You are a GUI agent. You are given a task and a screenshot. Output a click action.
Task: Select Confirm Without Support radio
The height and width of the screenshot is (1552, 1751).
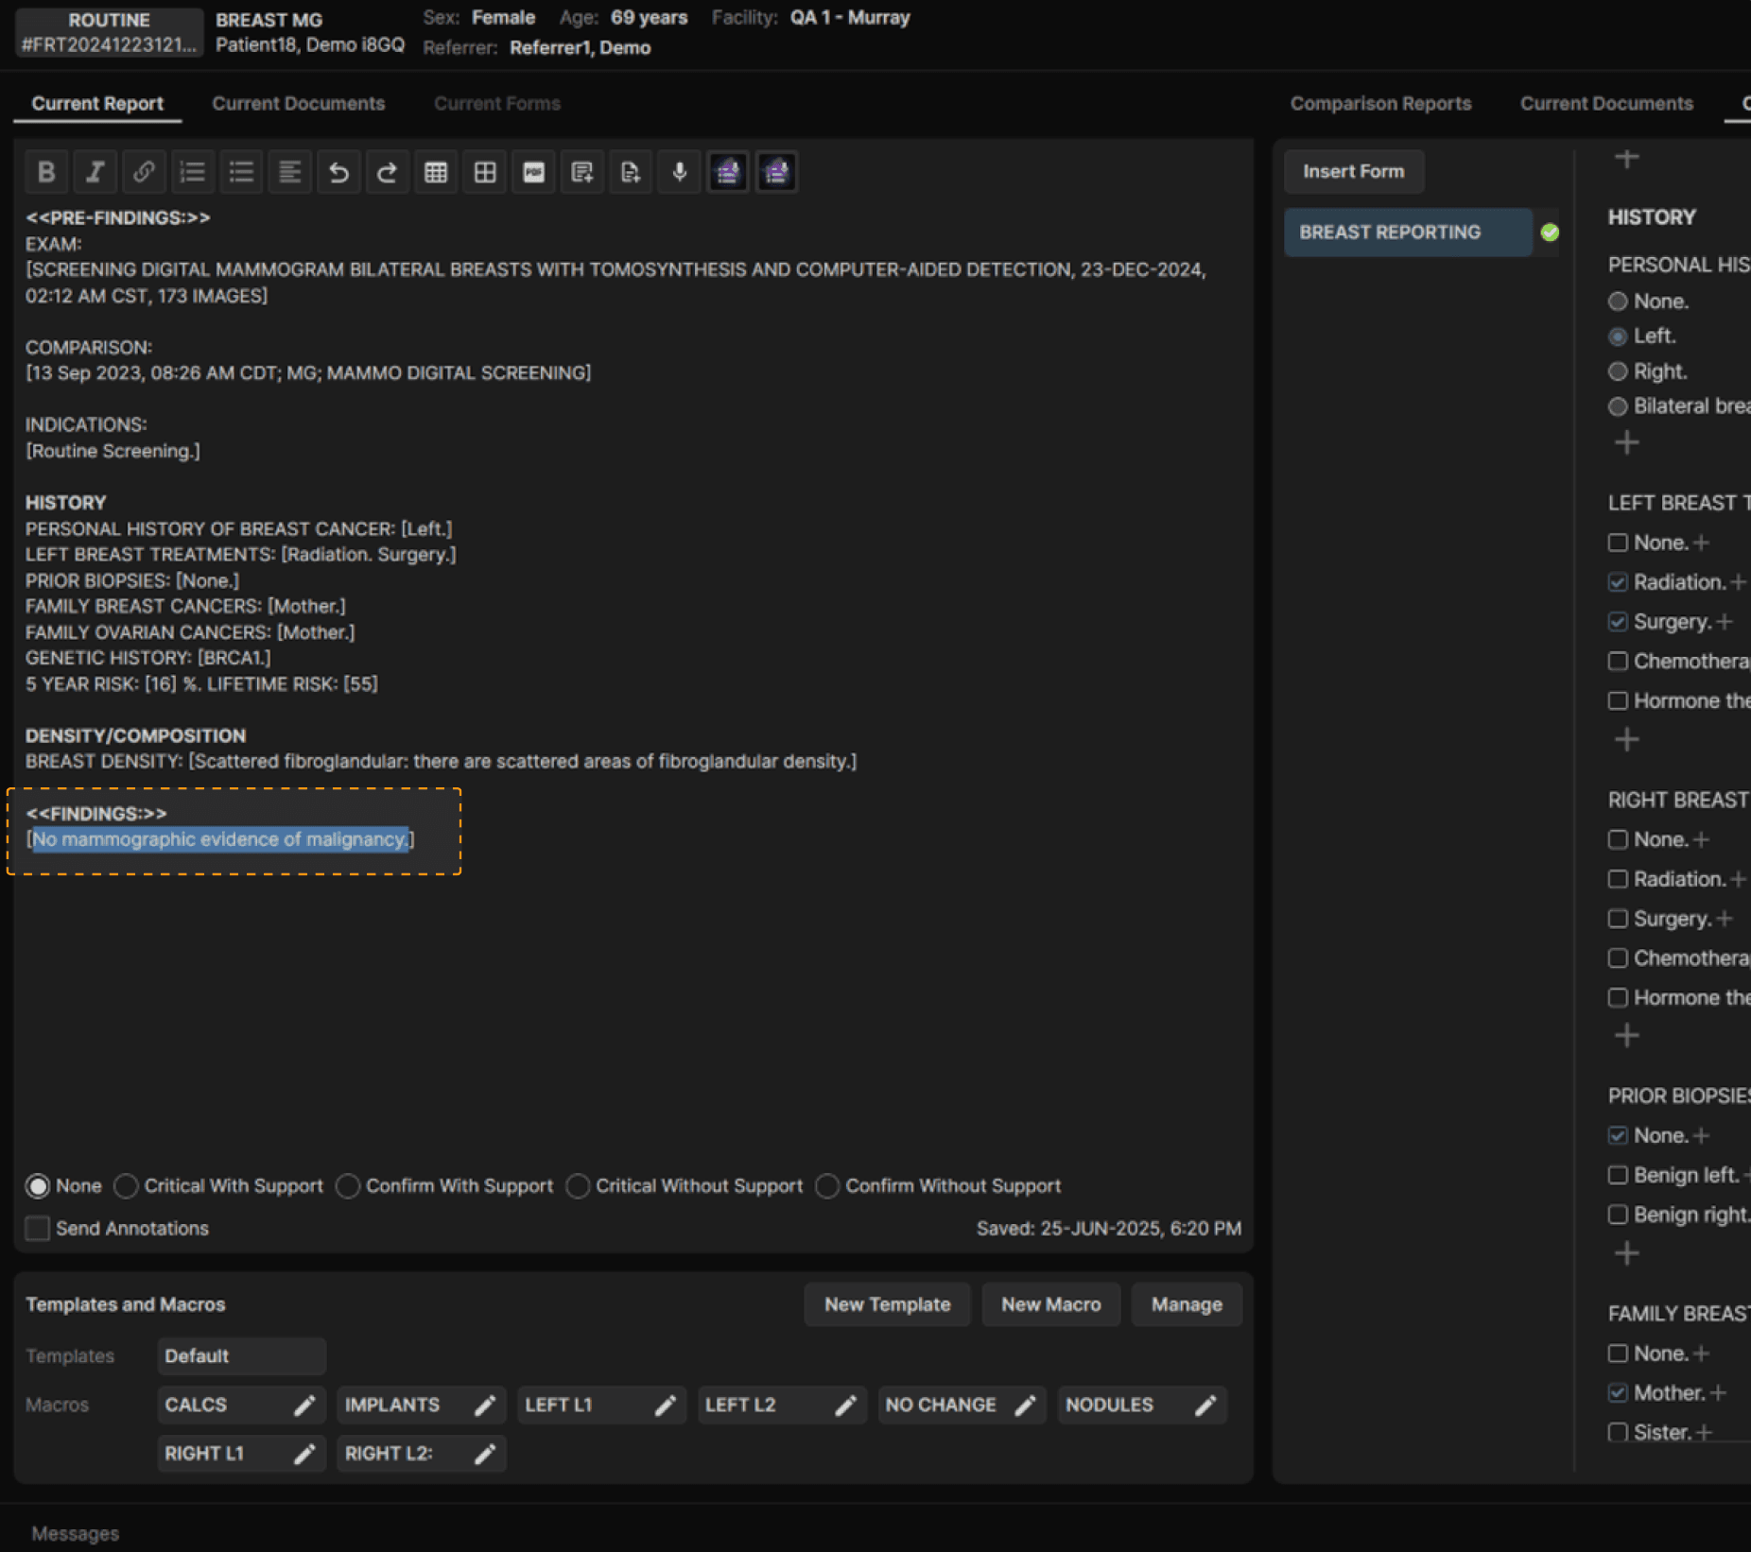tap(827, 1186)
